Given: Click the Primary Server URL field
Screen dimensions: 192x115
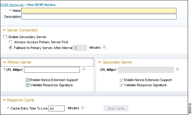Looking at the screenshot, I should 52,70.
